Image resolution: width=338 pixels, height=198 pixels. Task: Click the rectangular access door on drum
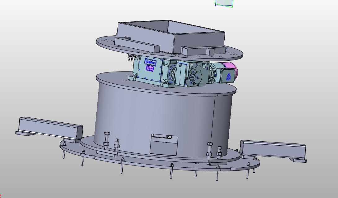point(164,146)
